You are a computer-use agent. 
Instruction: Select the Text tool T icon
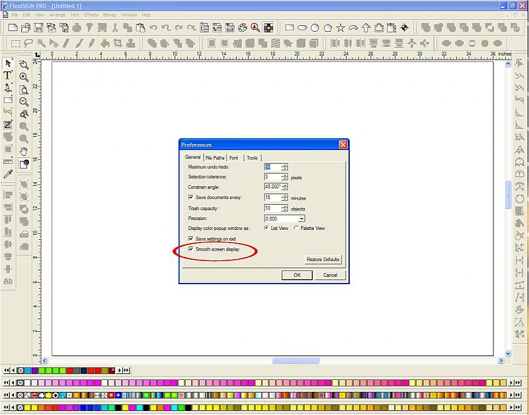pyautogui.click(x=7, y=75)
